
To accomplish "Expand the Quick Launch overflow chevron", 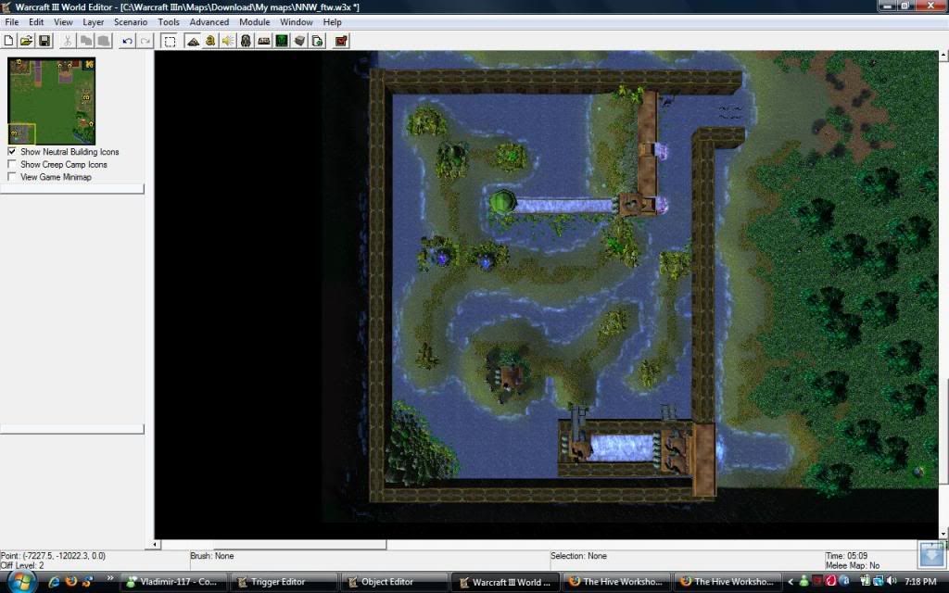I will (109, 579).
